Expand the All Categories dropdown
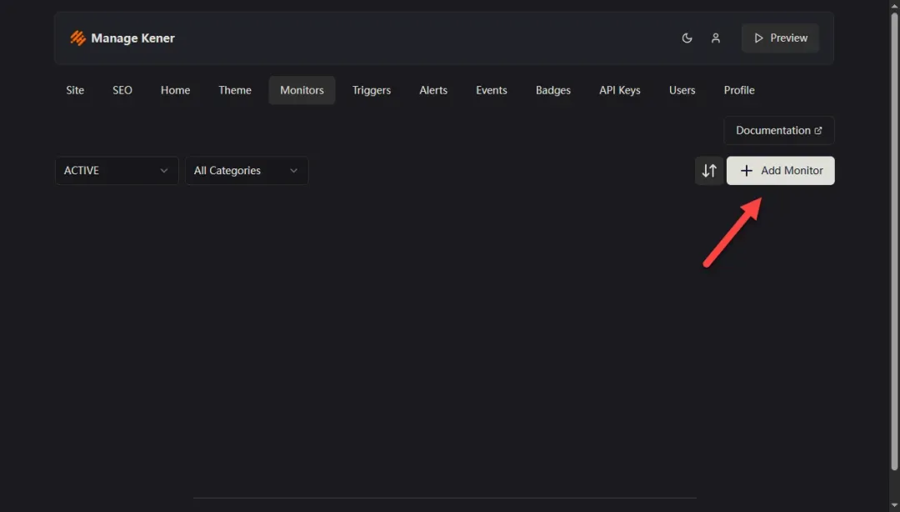The width and height of the screenshot is (900, 512). click(246, 171)
